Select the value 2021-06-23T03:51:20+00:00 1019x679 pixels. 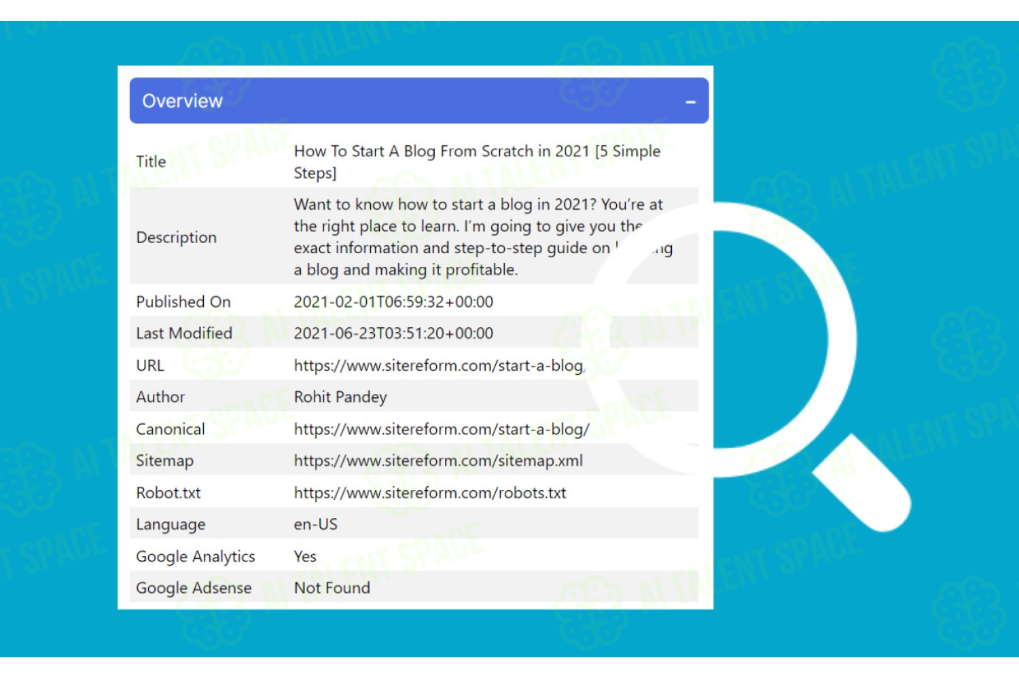(x=393, y=333)
